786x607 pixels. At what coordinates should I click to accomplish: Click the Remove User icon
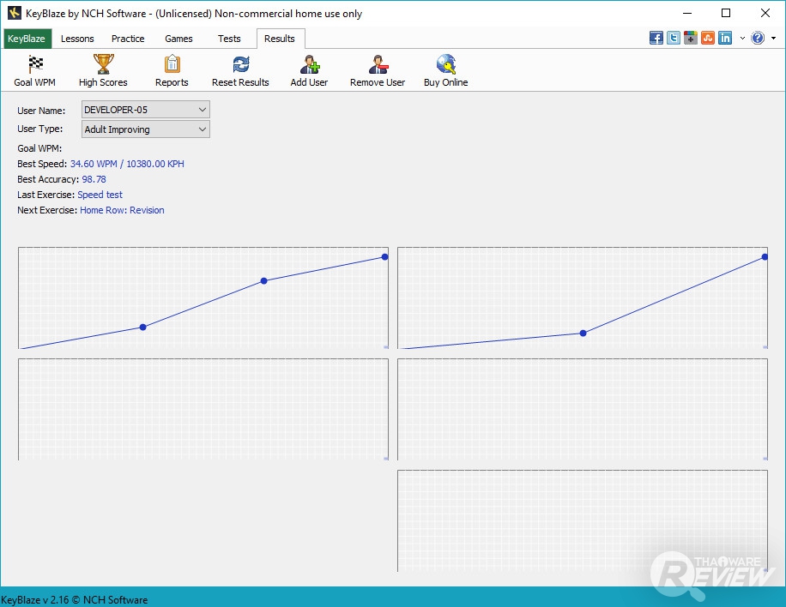point(378,70)
